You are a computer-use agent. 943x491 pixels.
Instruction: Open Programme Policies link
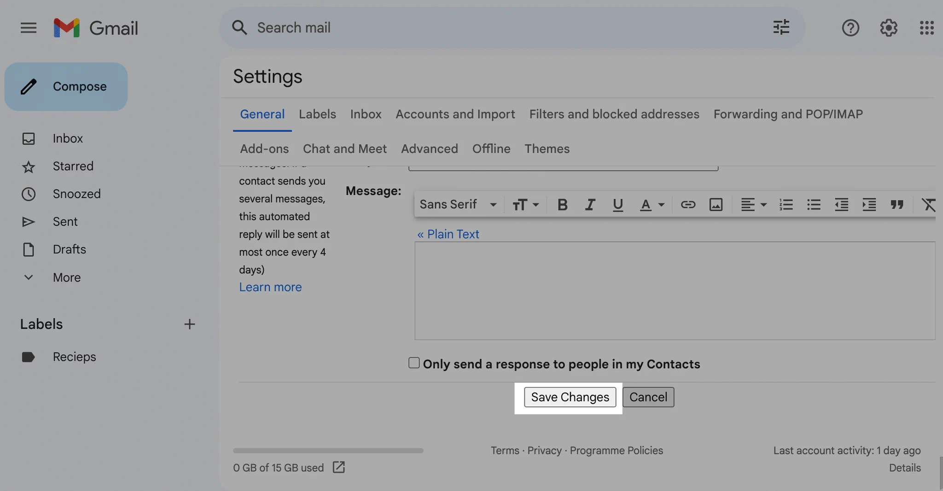coord(617,450)
